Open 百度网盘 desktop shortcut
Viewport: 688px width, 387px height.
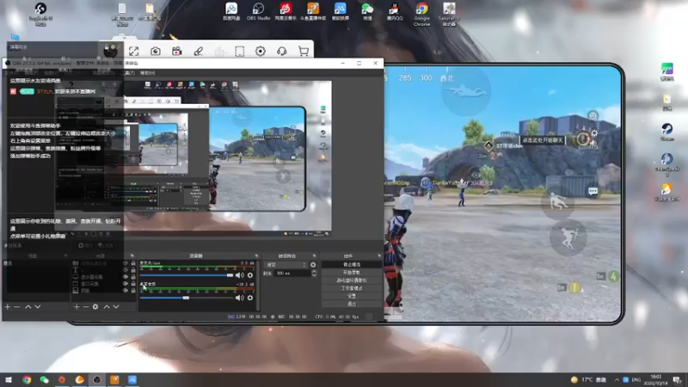(x=231, y=12)
